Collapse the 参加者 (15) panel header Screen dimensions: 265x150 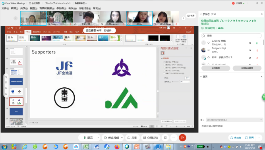[x=201, y=14]
